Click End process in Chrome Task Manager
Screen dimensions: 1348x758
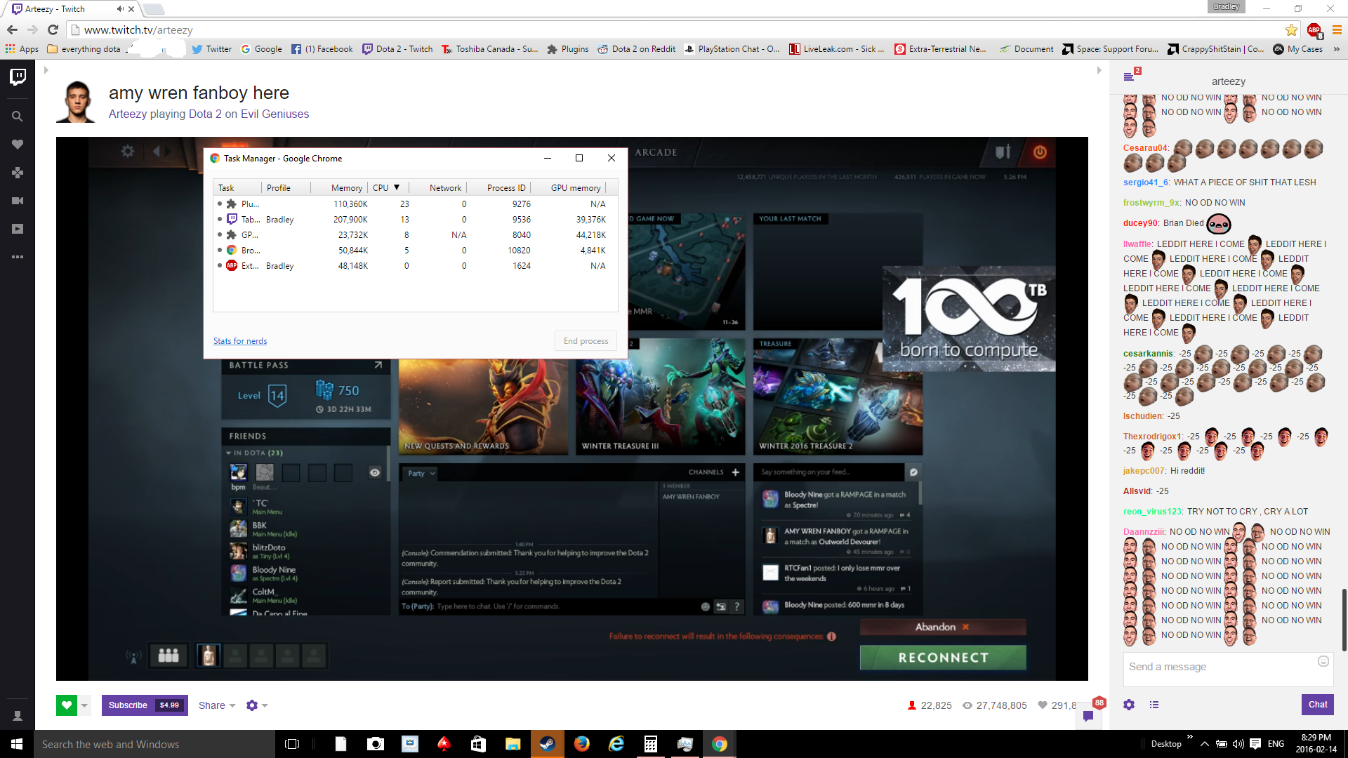point(586,340)
